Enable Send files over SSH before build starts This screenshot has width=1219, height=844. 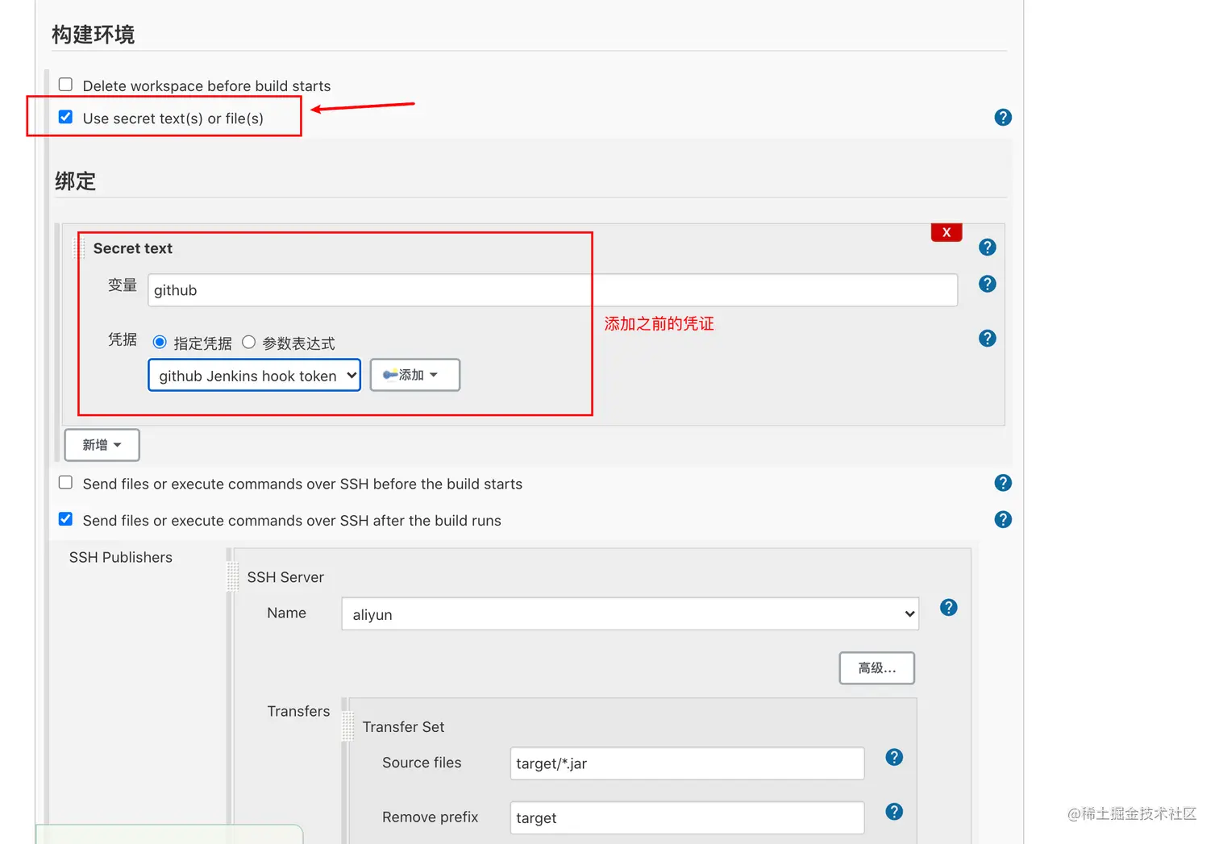pos(65,482)
